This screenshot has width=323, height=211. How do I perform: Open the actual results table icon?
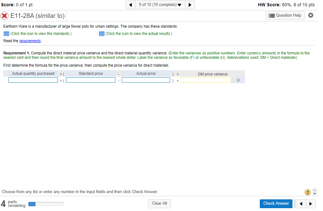click(101, 33)
